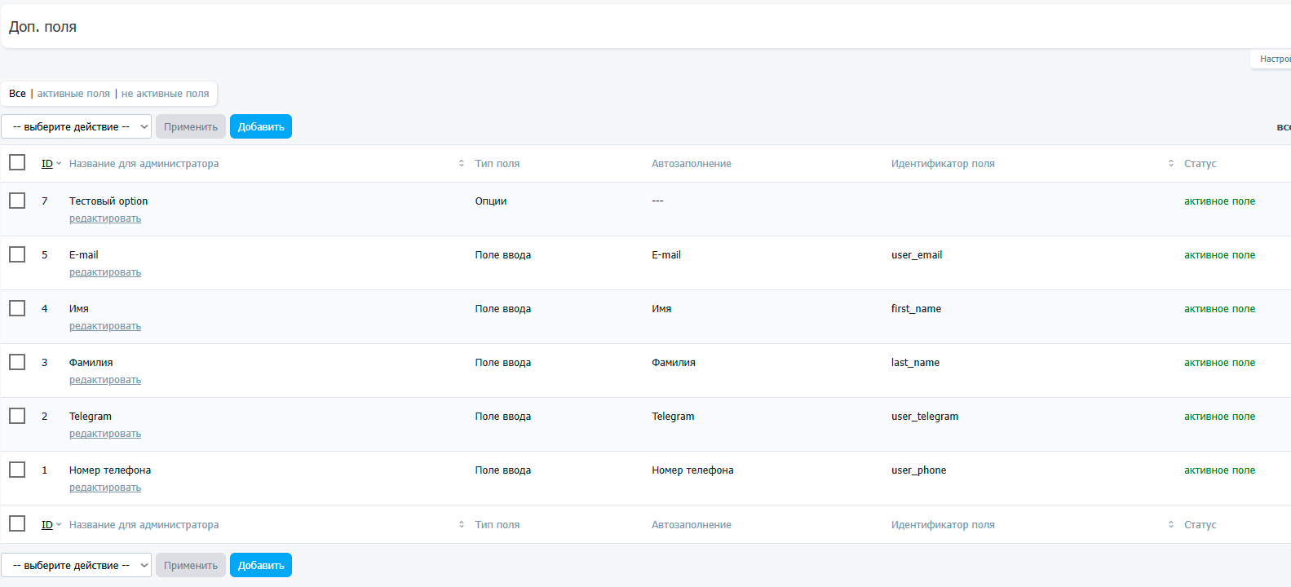This screenshot has height=587, width=1291.
Task: Select the checkbox for the E-mail field row
Action: [x=17, y=254]
